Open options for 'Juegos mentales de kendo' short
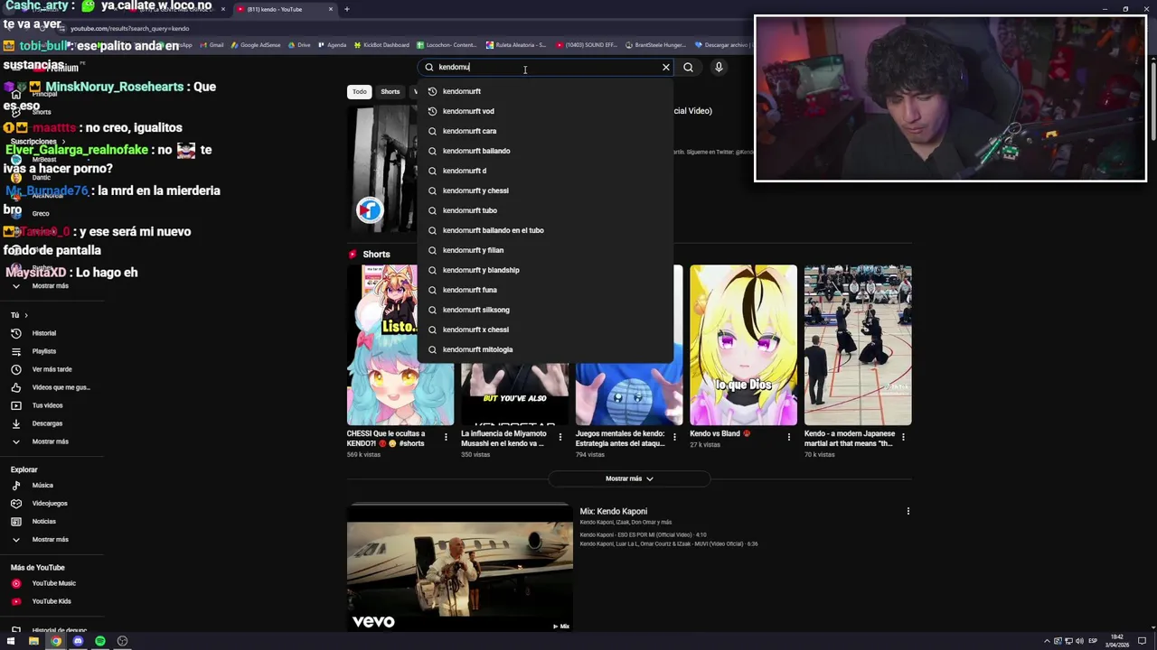 point(674,437)
